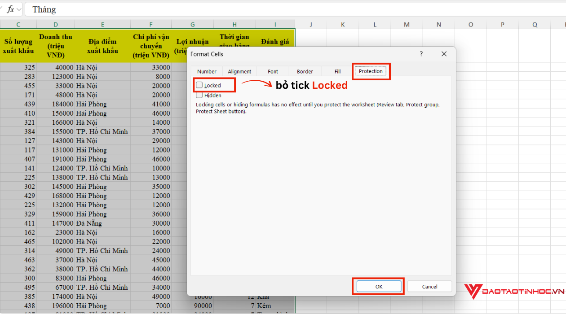Select the quantity cell 411

(x=18, y=223)
